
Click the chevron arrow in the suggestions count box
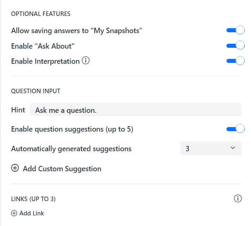(233, 148)
